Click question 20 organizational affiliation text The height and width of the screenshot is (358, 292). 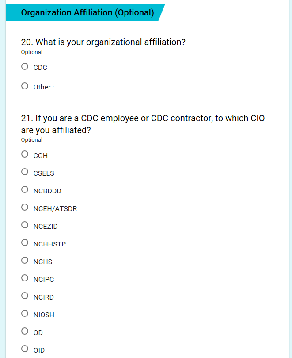coord(103,42)
